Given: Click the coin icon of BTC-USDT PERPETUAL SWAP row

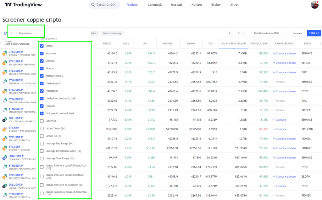Looking at the screenshot, I should 4,177.
